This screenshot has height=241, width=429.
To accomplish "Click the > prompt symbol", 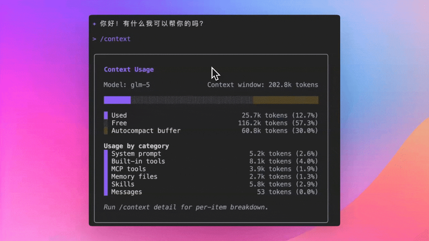I will 95,39.
